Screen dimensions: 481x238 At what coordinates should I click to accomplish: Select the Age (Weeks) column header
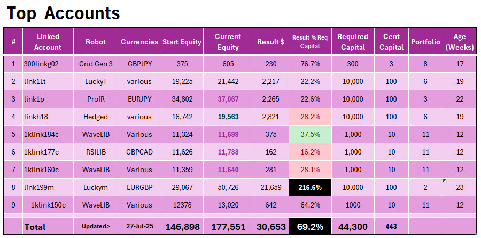[460, 42]
